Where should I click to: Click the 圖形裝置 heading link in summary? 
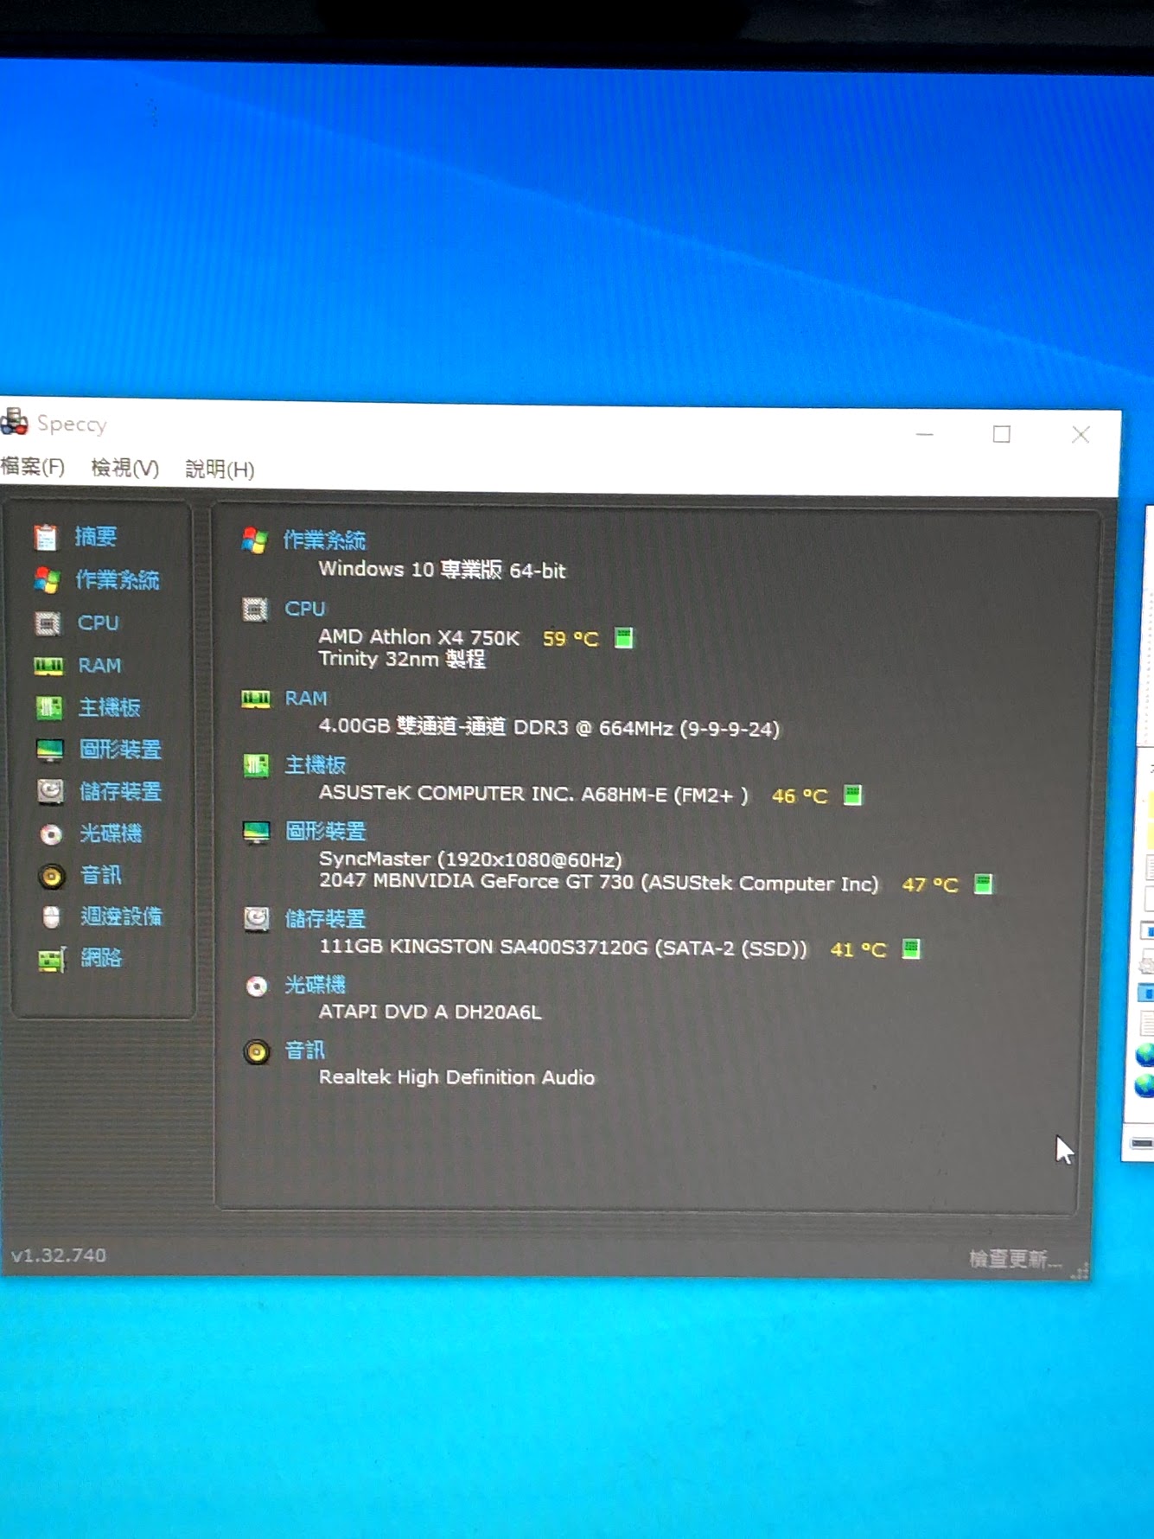(326, 831)
